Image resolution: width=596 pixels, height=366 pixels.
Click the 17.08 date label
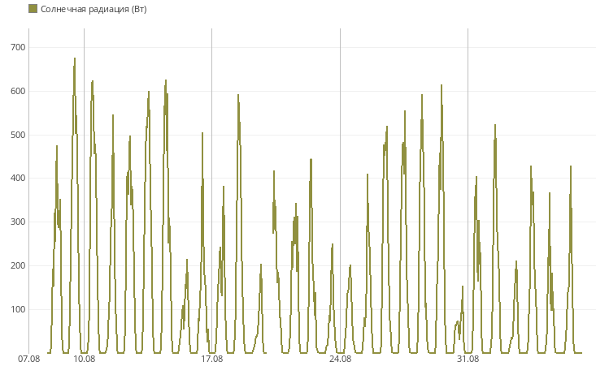coord(212,359)
